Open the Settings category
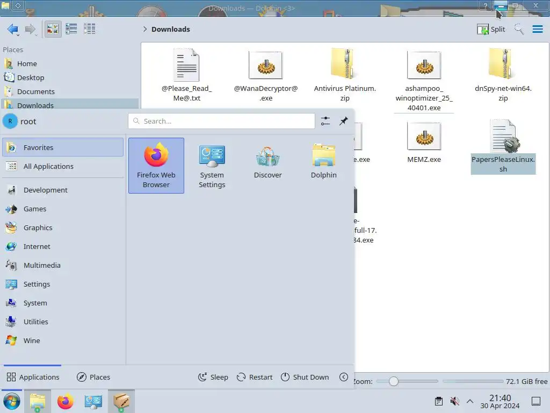The width and height of the screenshot is (550, 413). 63,284
